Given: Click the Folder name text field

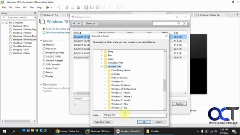Looking at the screenshot, I should (135, 115).
